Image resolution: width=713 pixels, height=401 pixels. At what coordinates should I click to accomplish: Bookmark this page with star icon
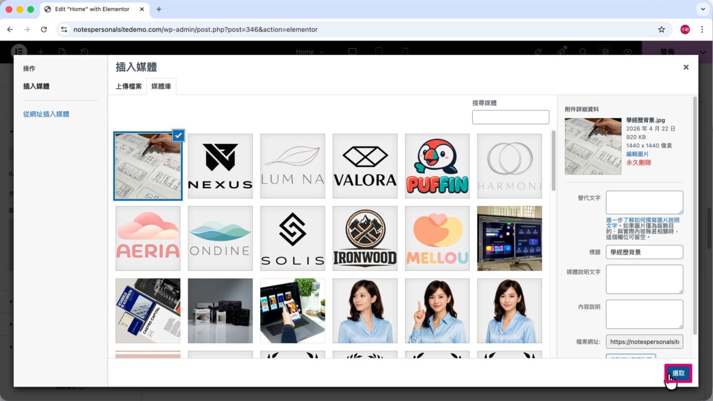click(661, 30)
